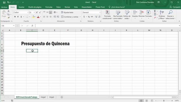
Task: Open the Archivo tab
Action: (x=4, y=7)
